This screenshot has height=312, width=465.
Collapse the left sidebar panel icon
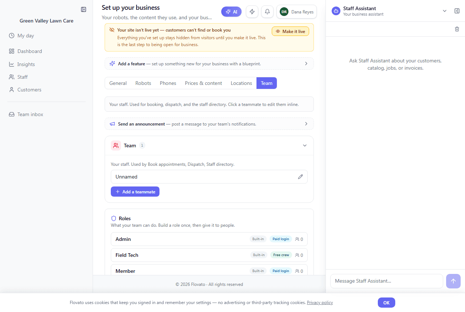(84, 9)
